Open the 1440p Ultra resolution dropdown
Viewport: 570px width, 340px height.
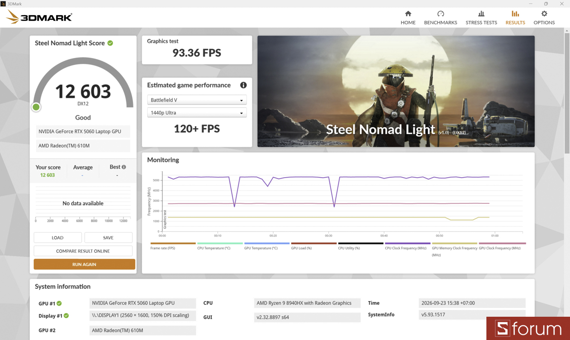[197, 113]
